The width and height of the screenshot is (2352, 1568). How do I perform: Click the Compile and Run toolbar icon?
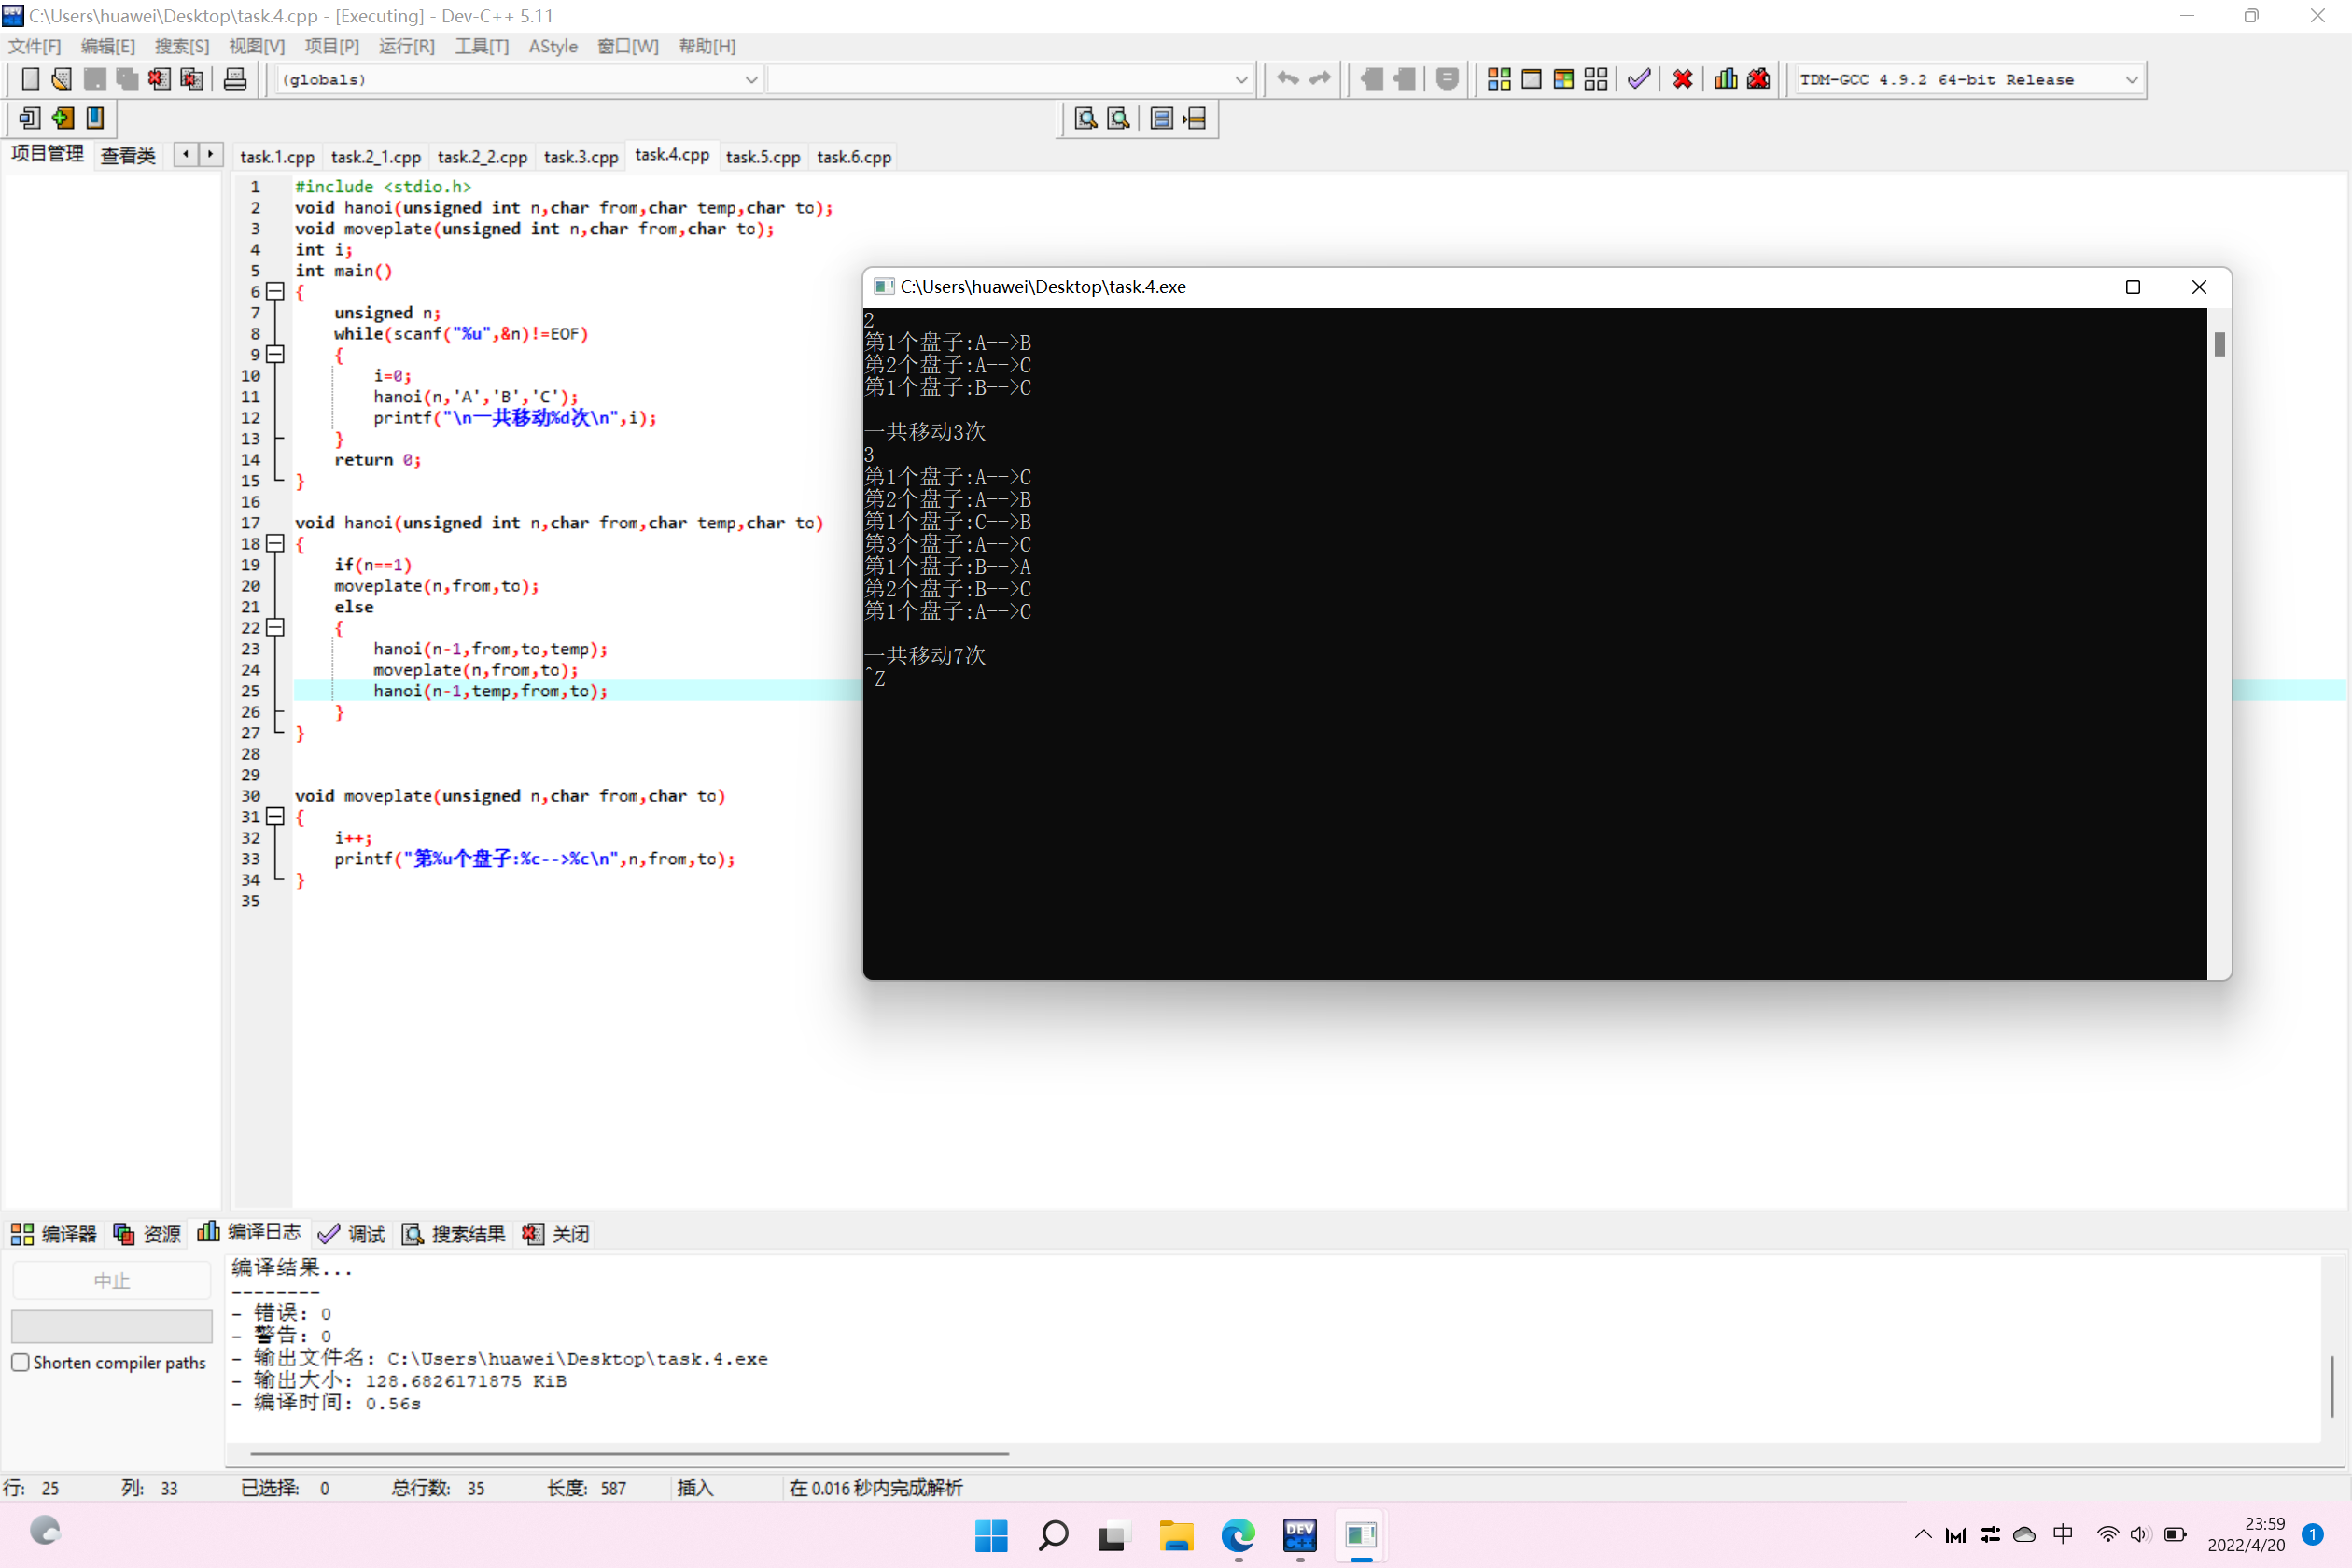(1563, 79)
